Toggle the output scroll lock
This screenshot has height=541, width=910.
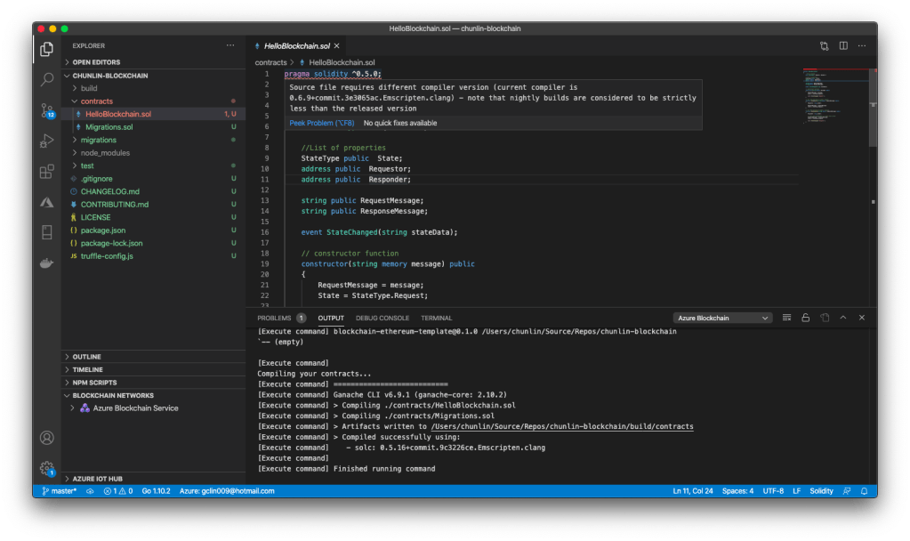point(805,318)
